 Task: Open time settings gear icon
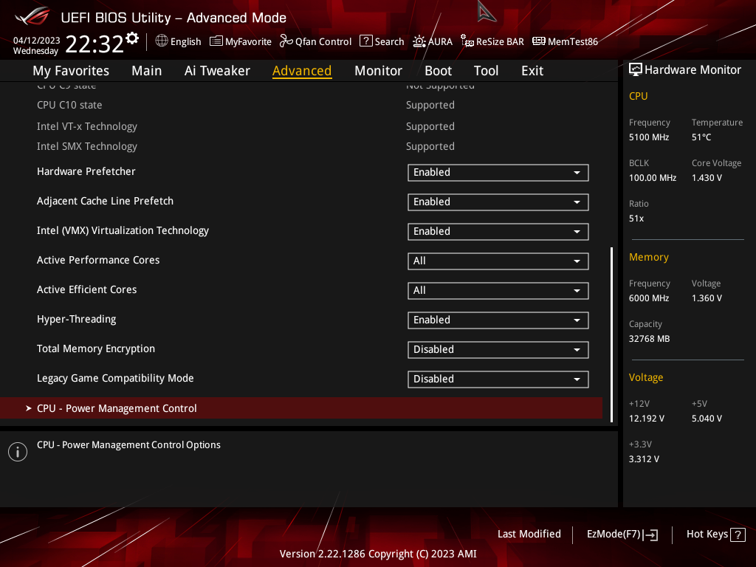click(131, 38)
